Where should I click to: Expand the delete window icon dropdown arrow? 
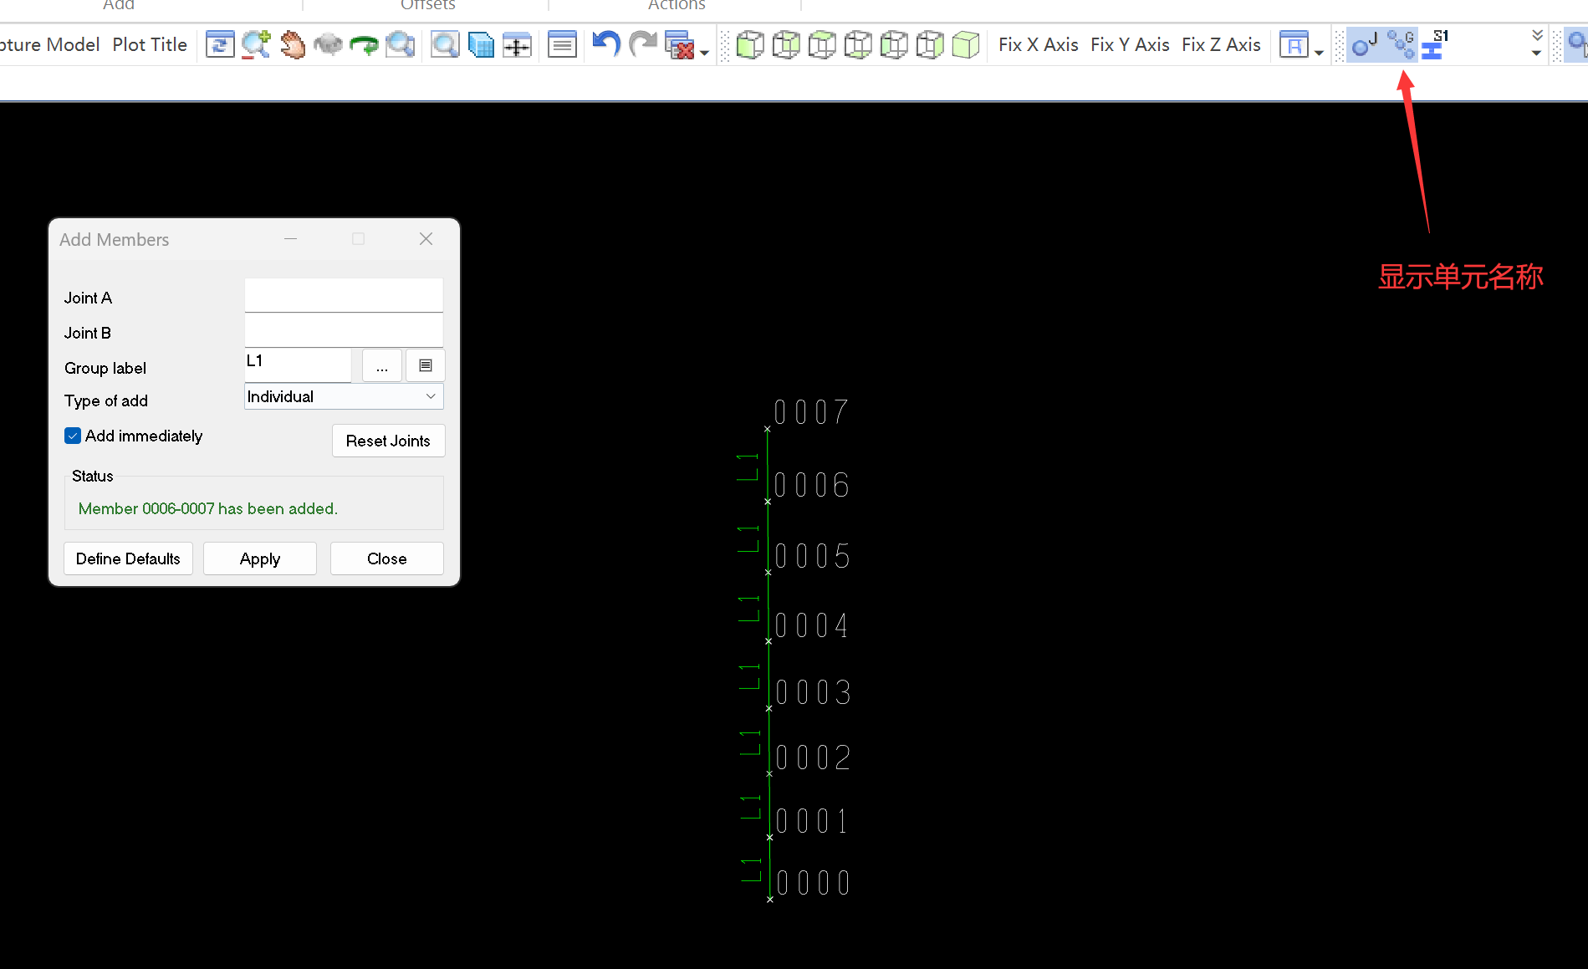[x=705, y=53]
